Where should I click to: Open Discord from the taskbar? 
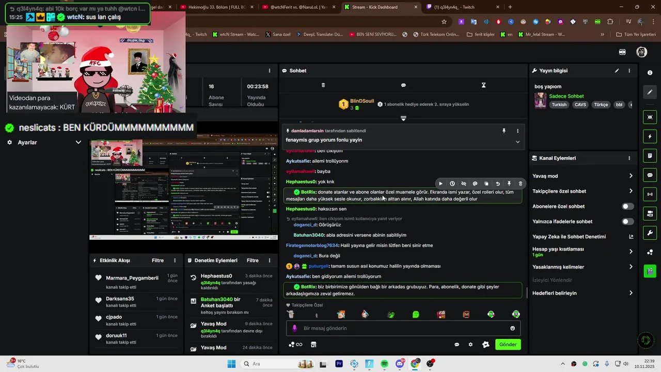coord(400,364)
